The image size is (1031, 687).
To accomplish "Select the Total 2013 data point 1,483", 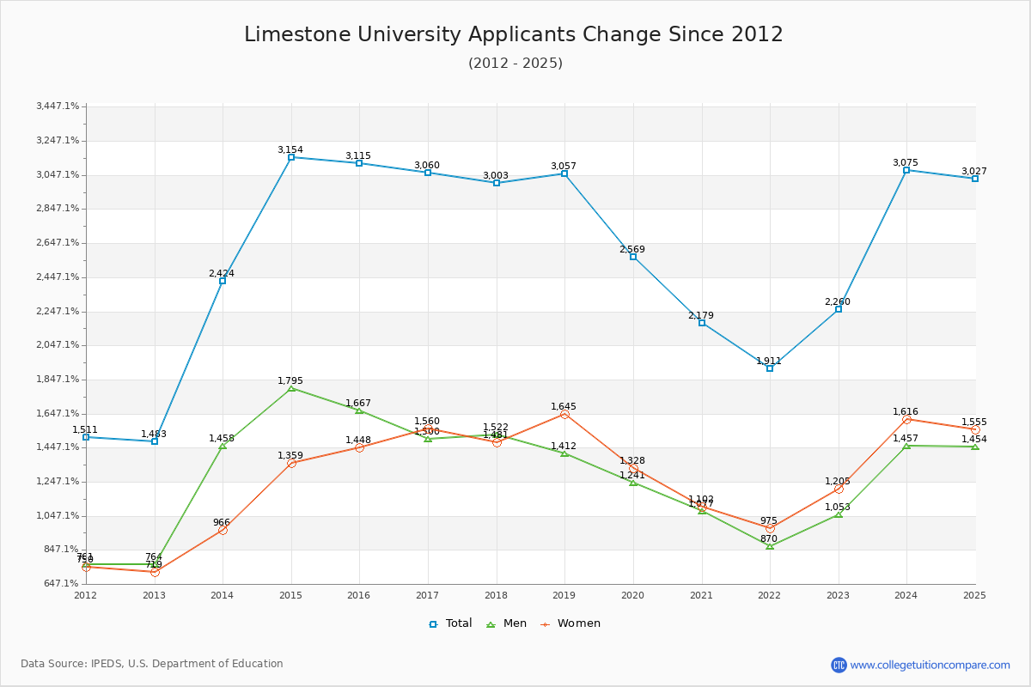I will (155, 441).
